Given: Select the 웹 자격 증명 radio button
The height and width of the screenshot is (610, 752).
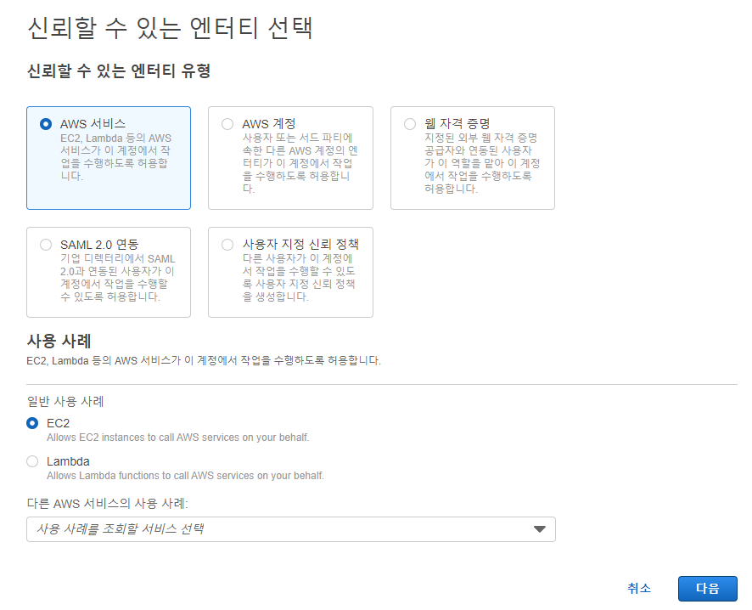Looking at the screenshot, I should 410,124.
